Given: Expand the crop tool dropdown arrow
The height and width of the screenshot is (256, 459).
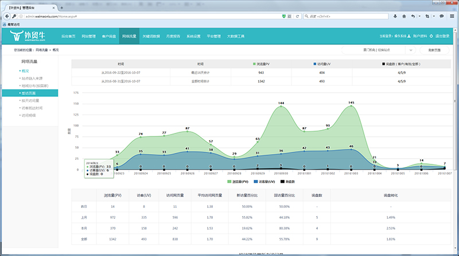Looking at the screenshot, I should click(433, 16).
